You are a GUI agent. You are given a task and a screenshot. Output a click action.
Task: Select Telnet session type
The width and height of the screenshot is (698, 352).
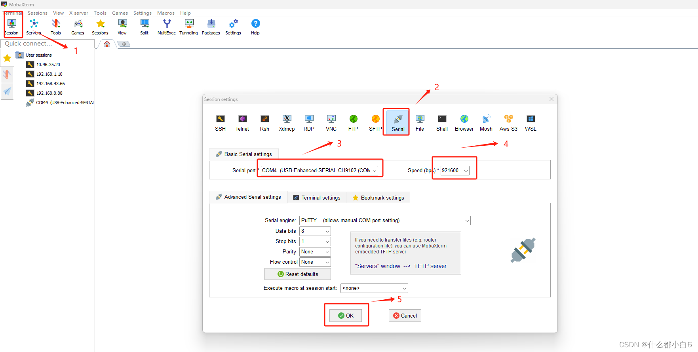(242, 123)
